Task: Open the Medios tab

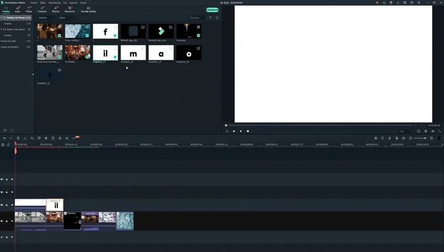Action: pyautogui.click(x=6, y=10)
